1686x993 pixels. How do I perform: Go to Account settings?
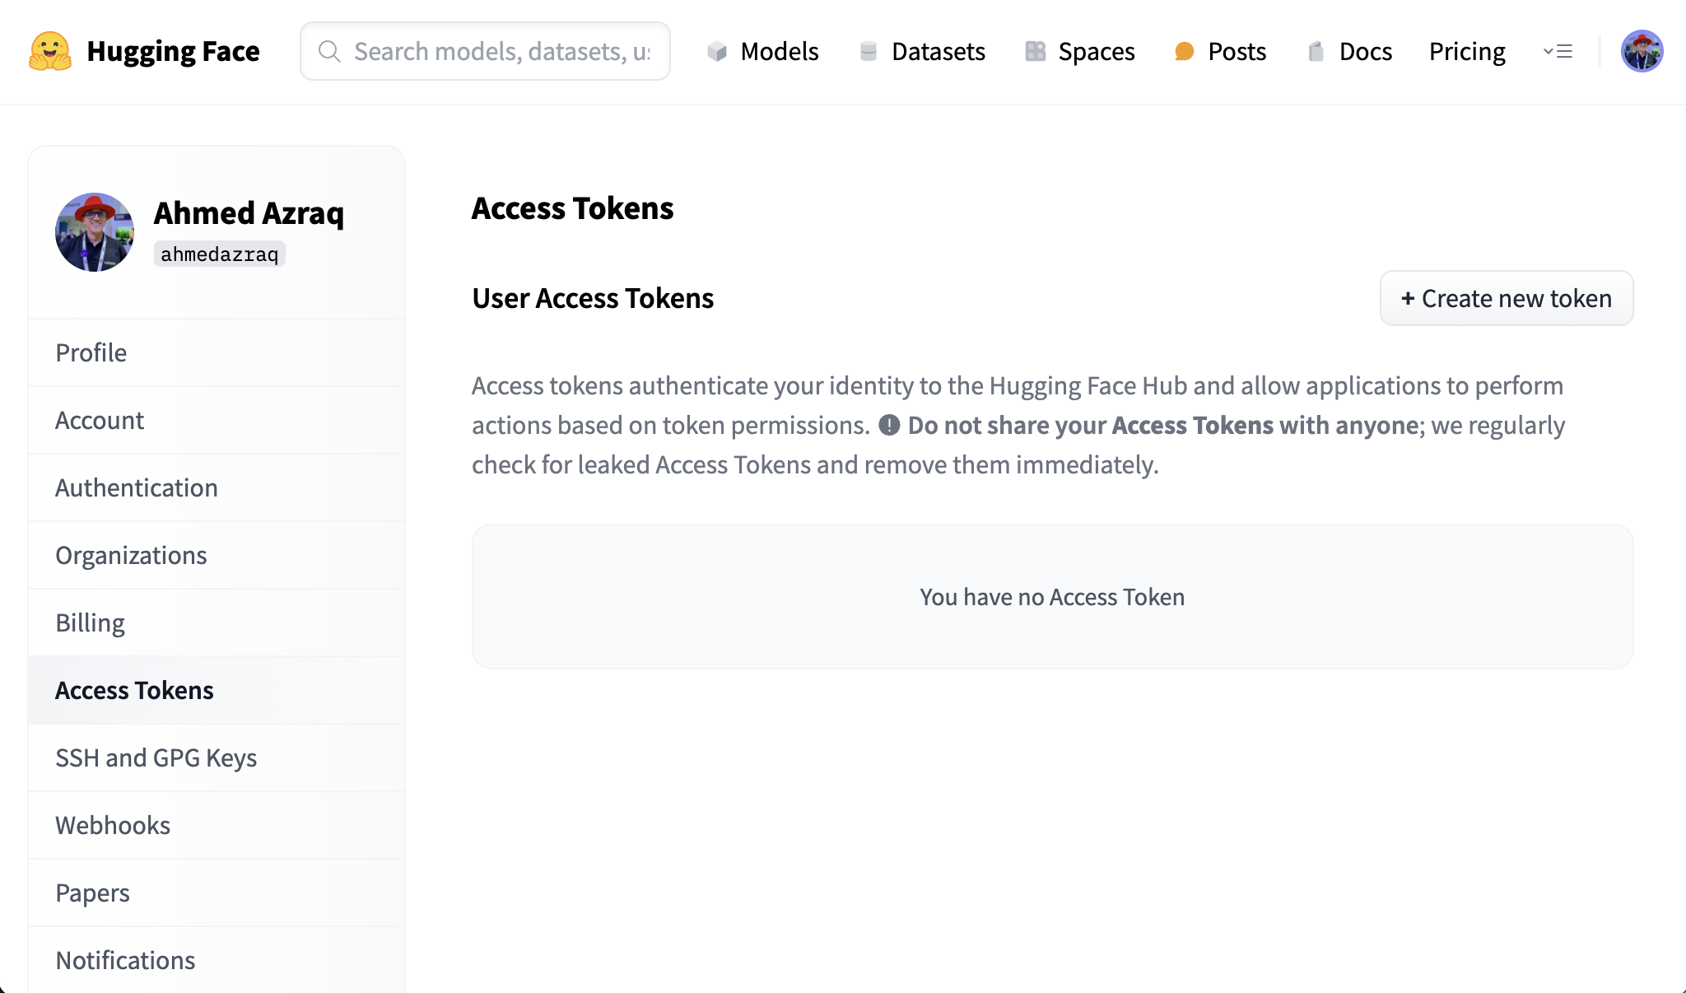[x=100, y=420]
